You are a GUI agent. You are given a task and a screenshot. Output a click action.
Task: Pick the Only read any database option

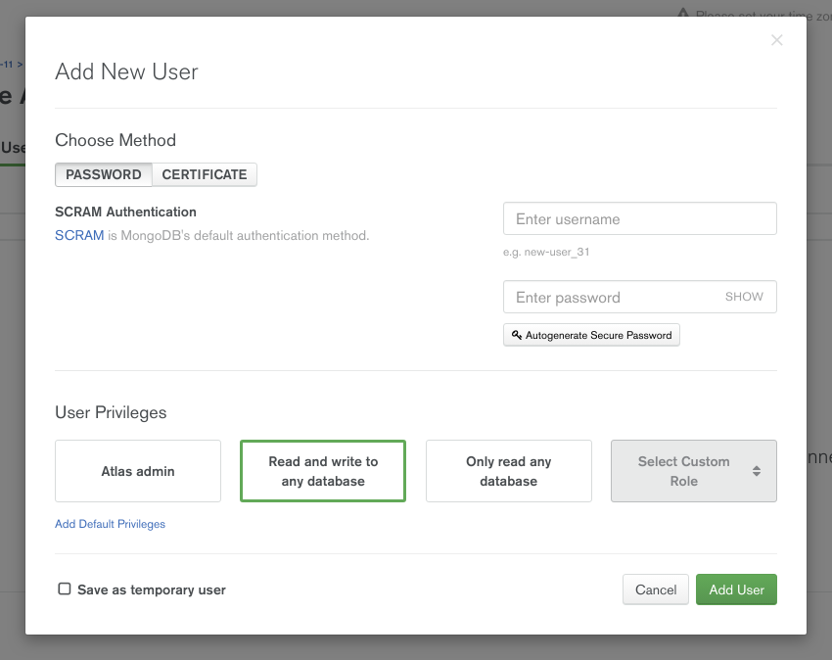(508, 471)
